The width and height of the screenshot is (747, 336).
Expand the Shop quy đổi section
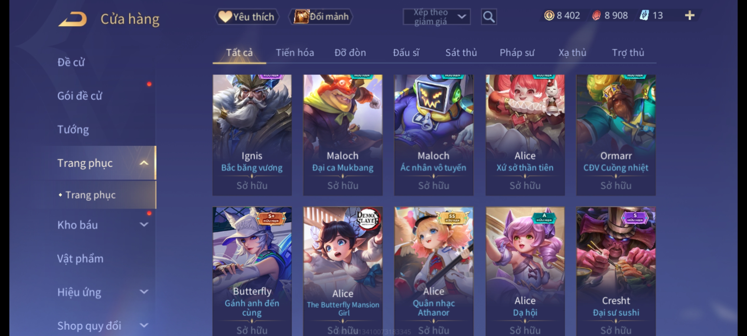144,325
